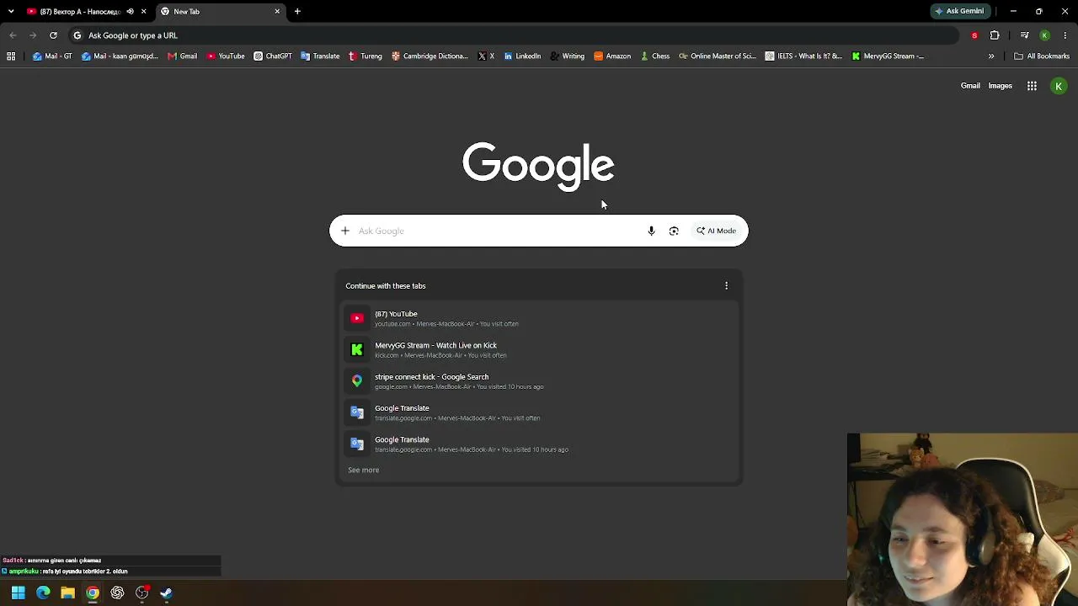The image size is (1078, 606).
Task: Open the Mail - GT bookmark
Action: click(x=52, y=56)
